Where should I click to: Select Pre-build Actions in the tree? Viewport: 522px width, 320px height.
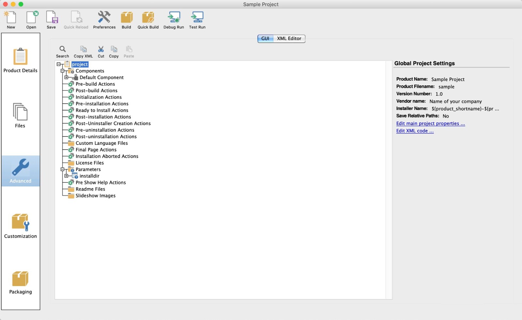pos(95,84)
